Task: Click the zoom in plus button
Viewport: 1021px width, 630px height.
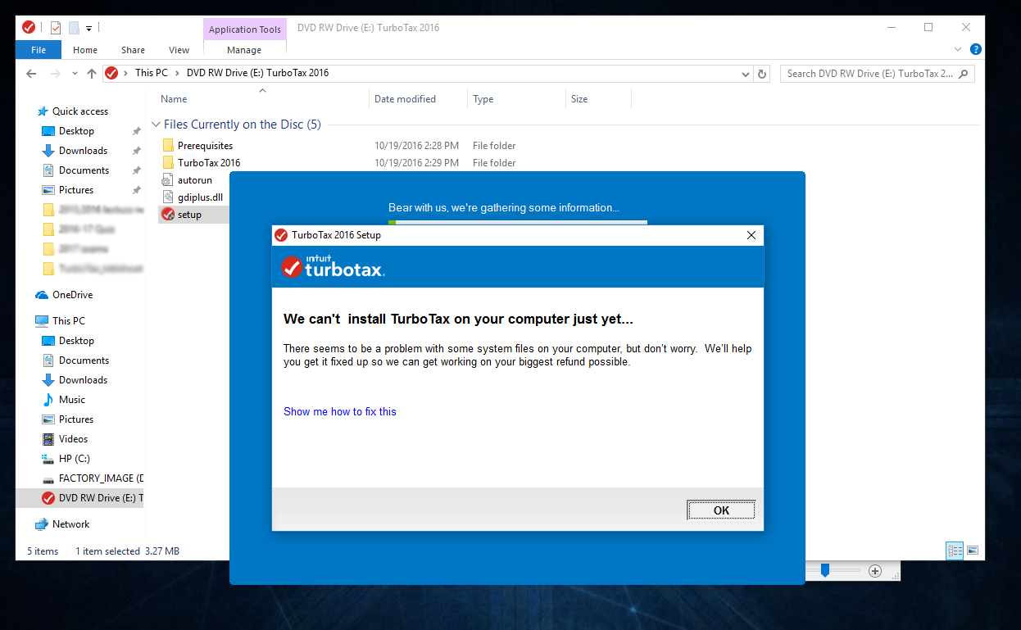Action: click(874, 571)
